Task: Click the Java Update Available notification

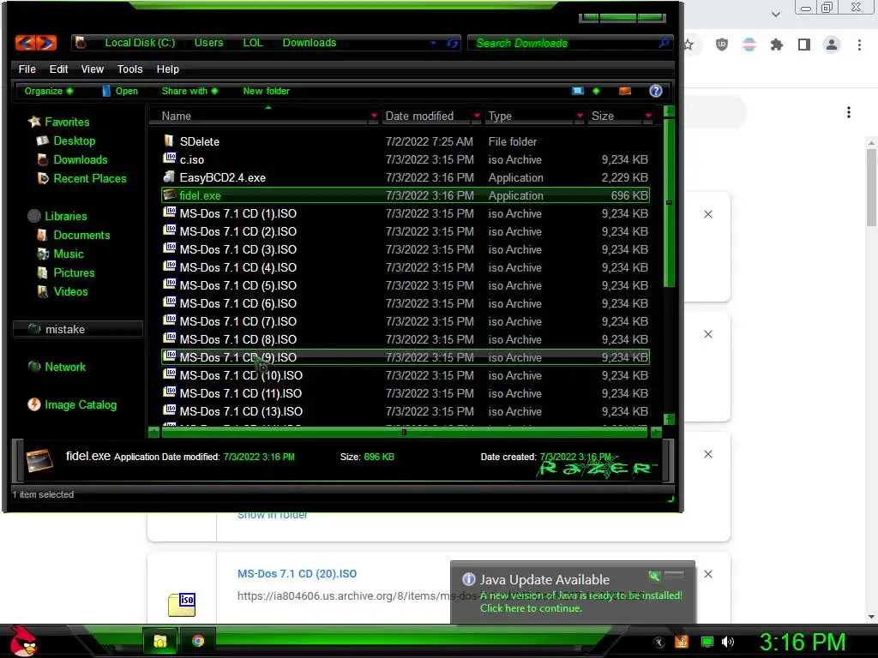Action: pyautogui.click(x=572, y=592)
